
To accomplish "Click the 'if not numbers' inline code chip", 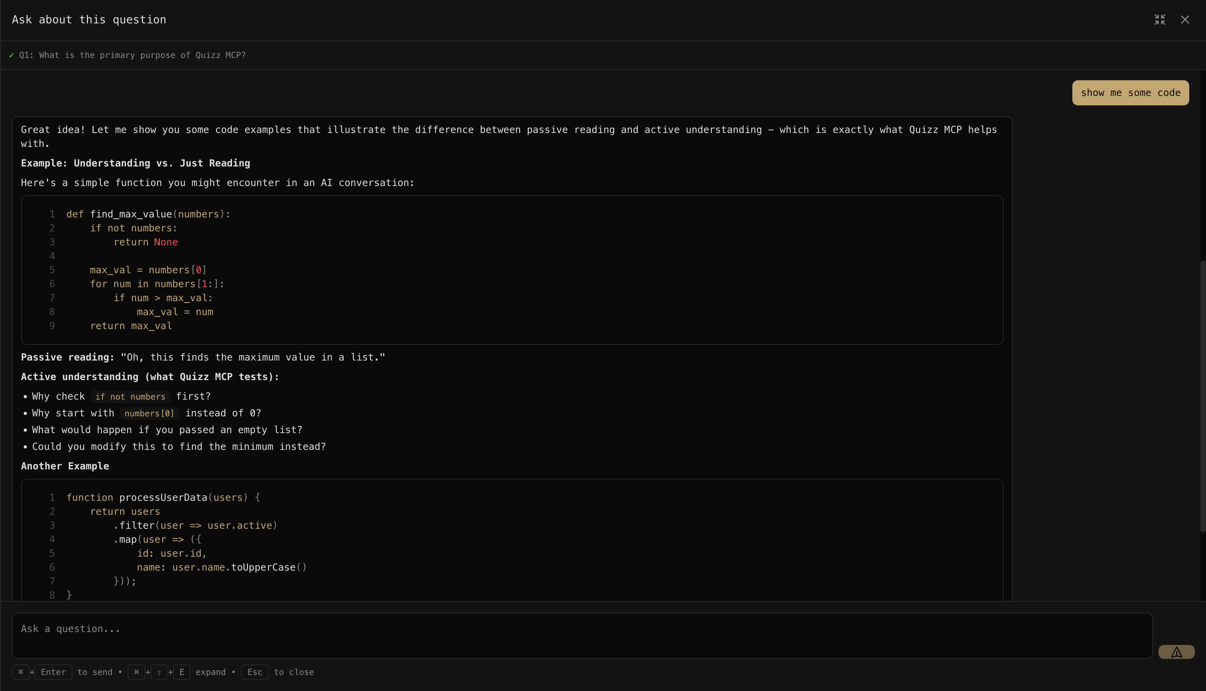I will coord(130,396).
